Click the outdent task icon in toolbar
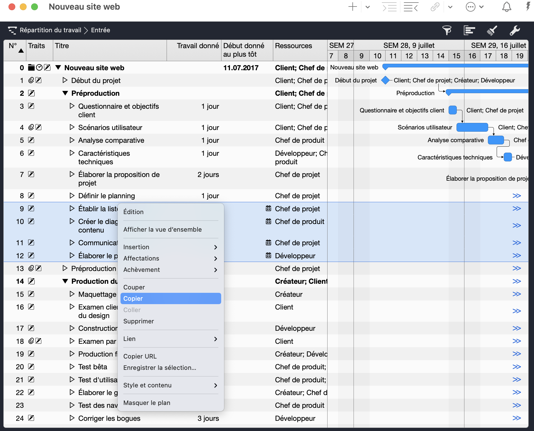Viewport: 534px width, 431px height. (x=411, y=7)
